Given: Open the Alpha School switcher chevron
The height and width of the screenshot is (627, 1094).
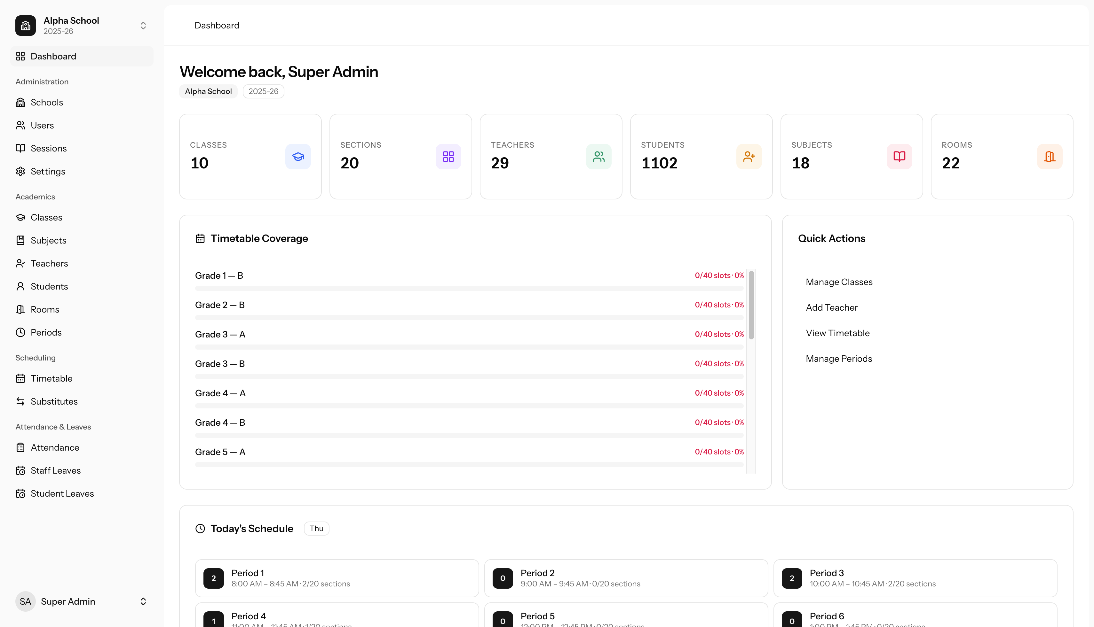Looking at the screenshot, I should pyautogui.click(x=143, y=26).
